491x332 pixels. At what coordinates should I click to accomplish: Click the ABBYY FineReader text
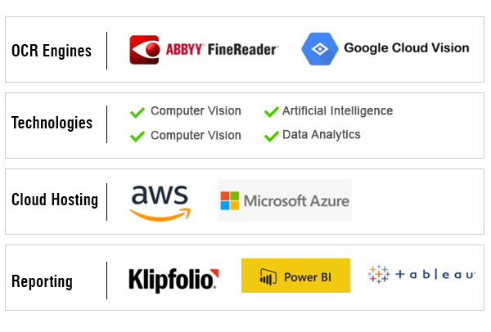click(x=222, y=49)
